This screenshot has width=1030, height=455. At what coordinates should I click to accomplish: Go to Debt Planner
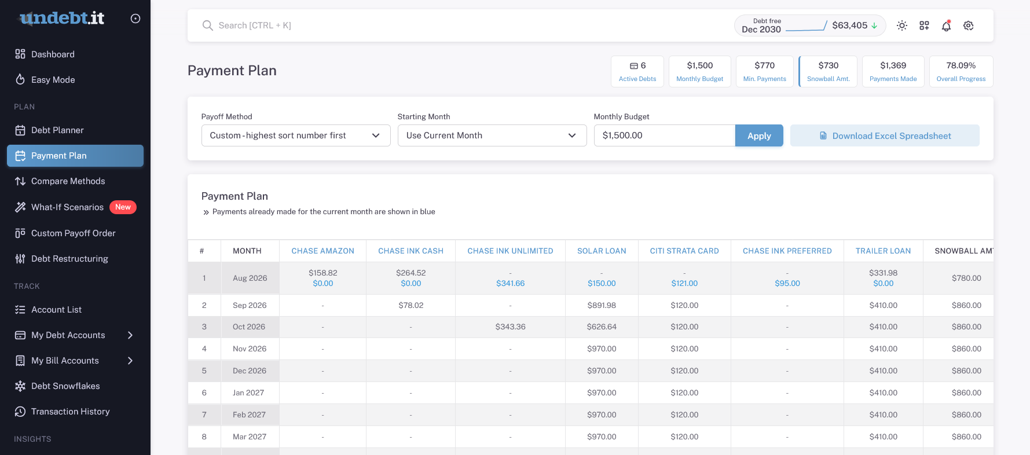click(x=75, y=130)
